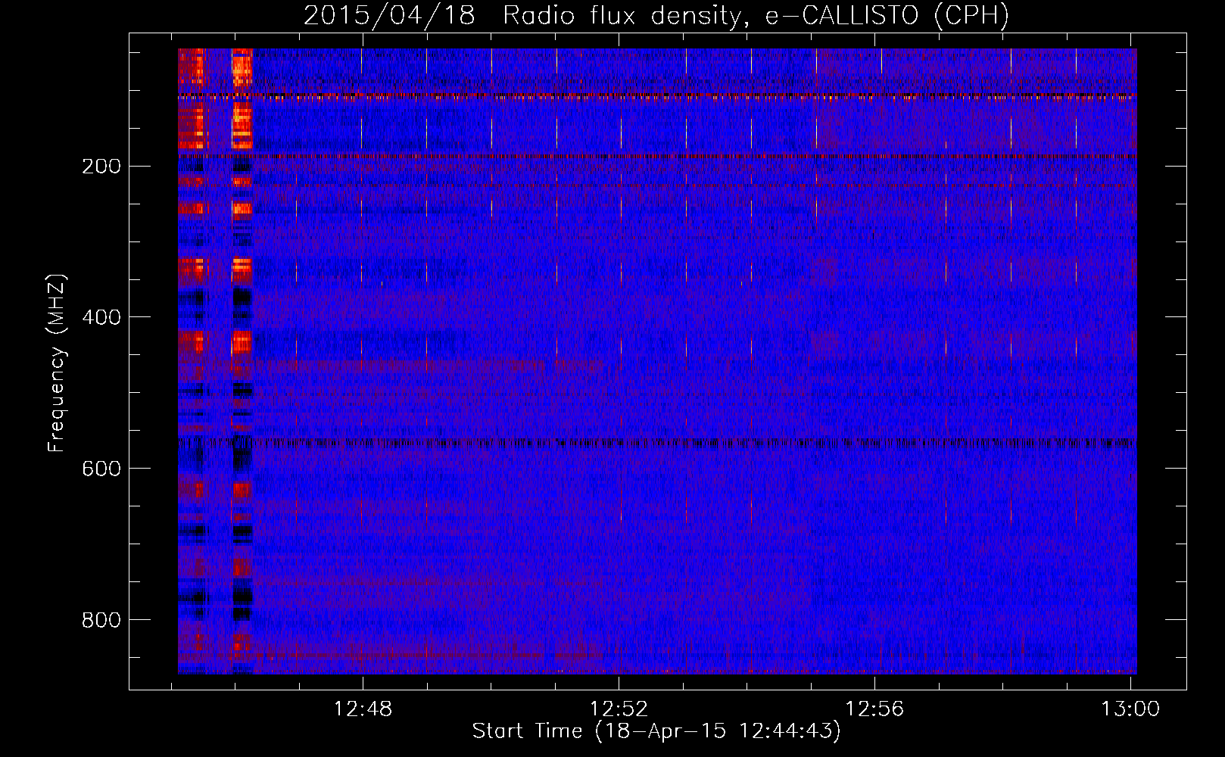
Task: Click the 800 frequency tick label
Action: 101,620
